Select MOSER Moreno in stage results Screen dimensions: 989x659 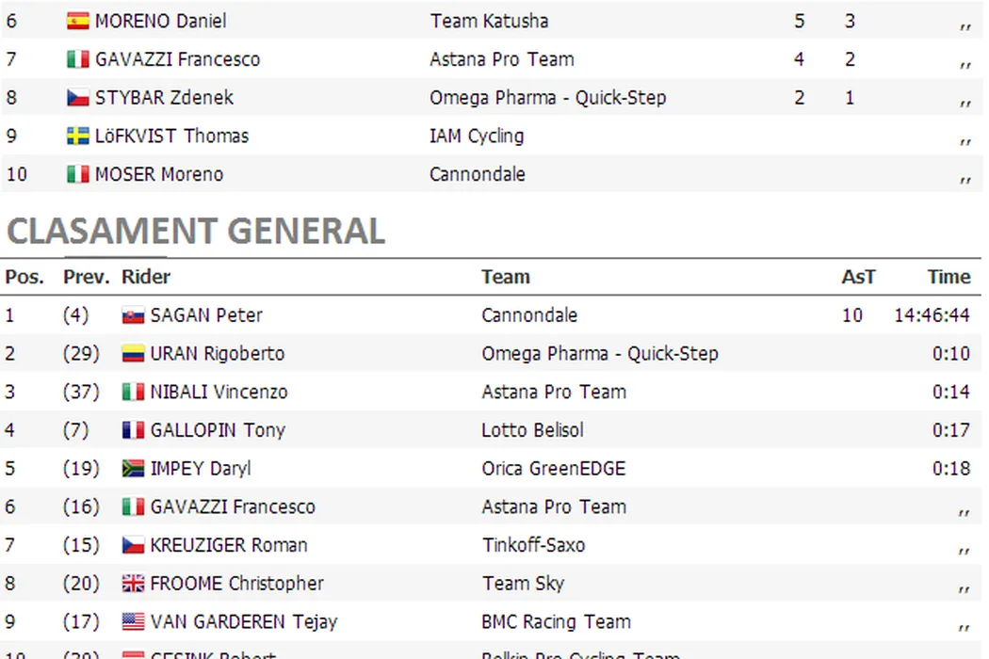(159, 174)
